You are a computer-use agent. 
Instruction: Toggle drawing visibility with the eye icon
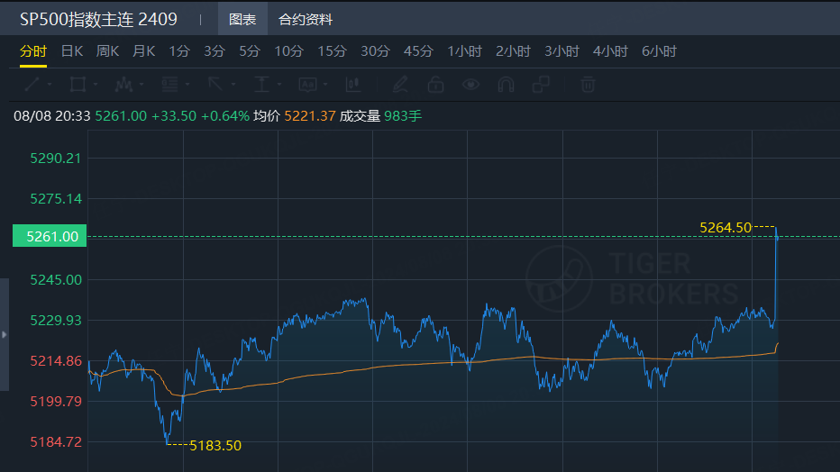coord(470,85)
